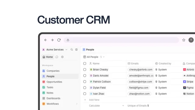Select People in the sidebar
Image resolution: width=195 pixels, height=110 pixels.
[x=60, y=76]
